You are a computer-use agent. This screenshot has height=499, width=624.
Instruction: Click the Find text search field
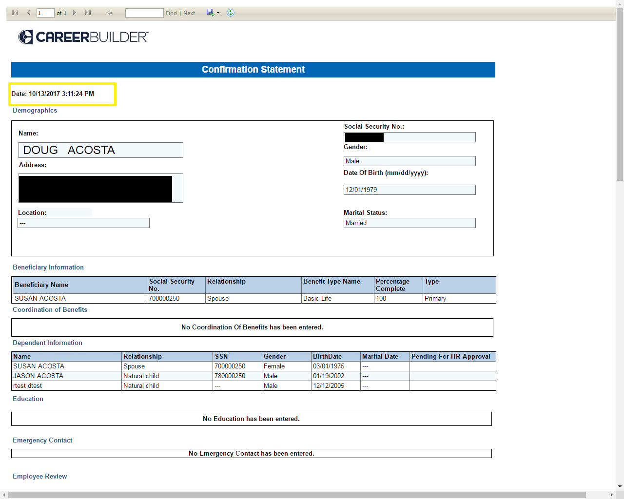[144, 13]
